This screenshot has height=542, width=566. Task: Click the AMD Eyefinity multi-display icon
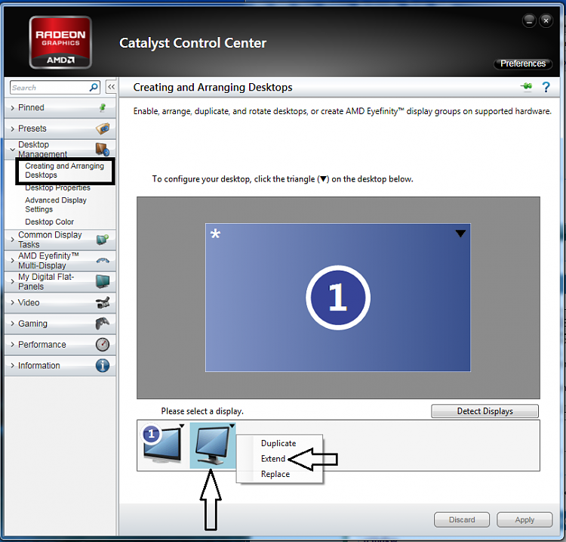click(103, 260)
